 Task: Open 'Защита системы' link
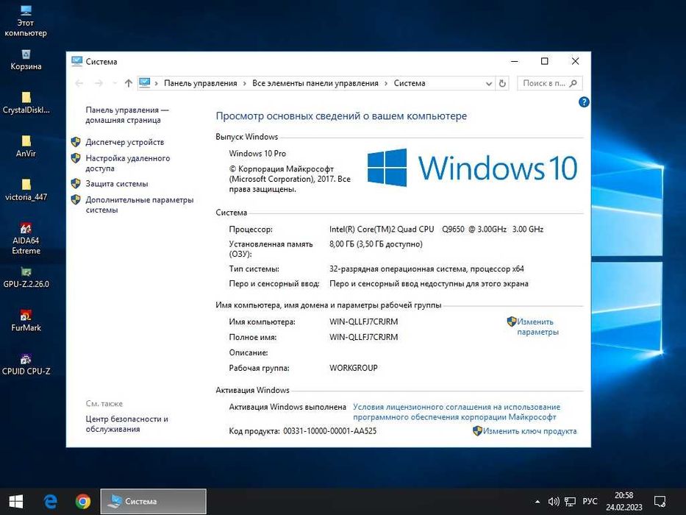pos(117,184)
